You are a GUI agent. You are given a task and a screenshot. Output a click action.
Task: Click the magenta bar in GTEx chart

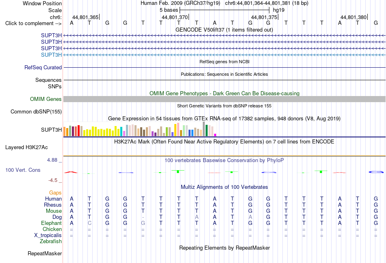click(x=215, y=135)
